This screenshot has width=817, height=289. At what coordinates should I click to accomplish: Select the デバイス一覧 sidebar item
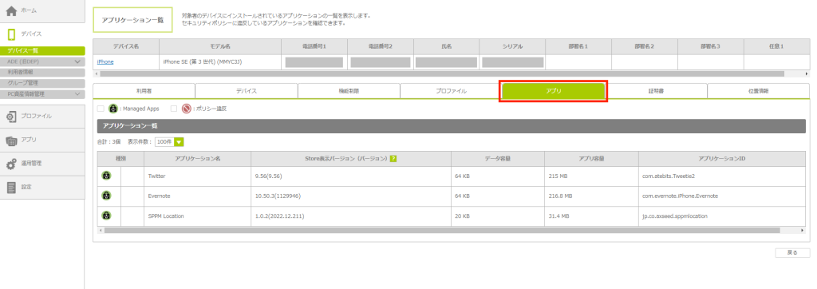point(42,50)
